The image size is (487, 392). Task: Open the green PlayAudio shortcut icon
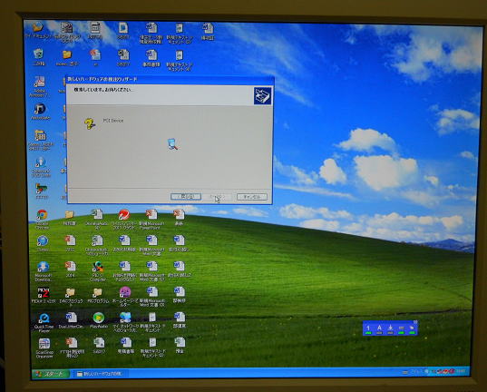pyautogui.click(x=99, y=318)
